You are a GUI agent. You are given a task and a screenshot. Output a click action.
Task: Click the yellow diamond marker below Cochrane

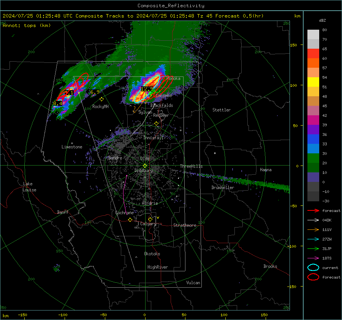point(130,220)
